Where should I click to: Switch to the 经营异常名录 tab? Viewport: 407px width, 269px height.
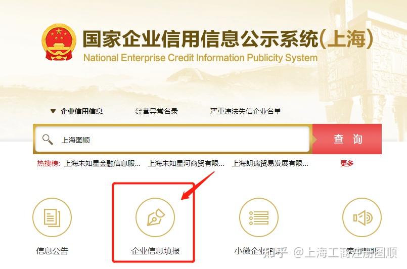pos(157,111)
